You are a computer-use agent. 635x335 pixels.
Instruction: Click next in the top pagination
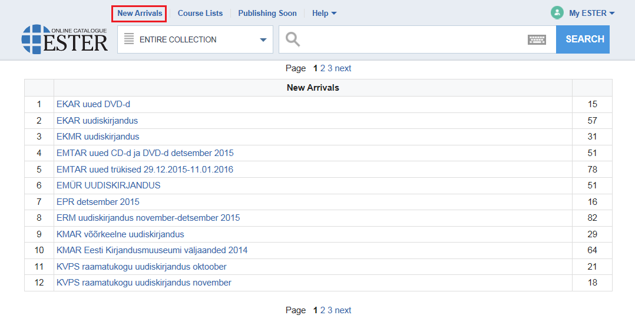(343, 68)
